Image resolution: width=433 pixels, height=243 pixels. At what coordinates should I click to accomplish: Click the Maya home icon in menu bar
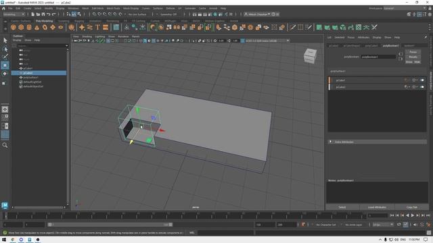[3, 8]
